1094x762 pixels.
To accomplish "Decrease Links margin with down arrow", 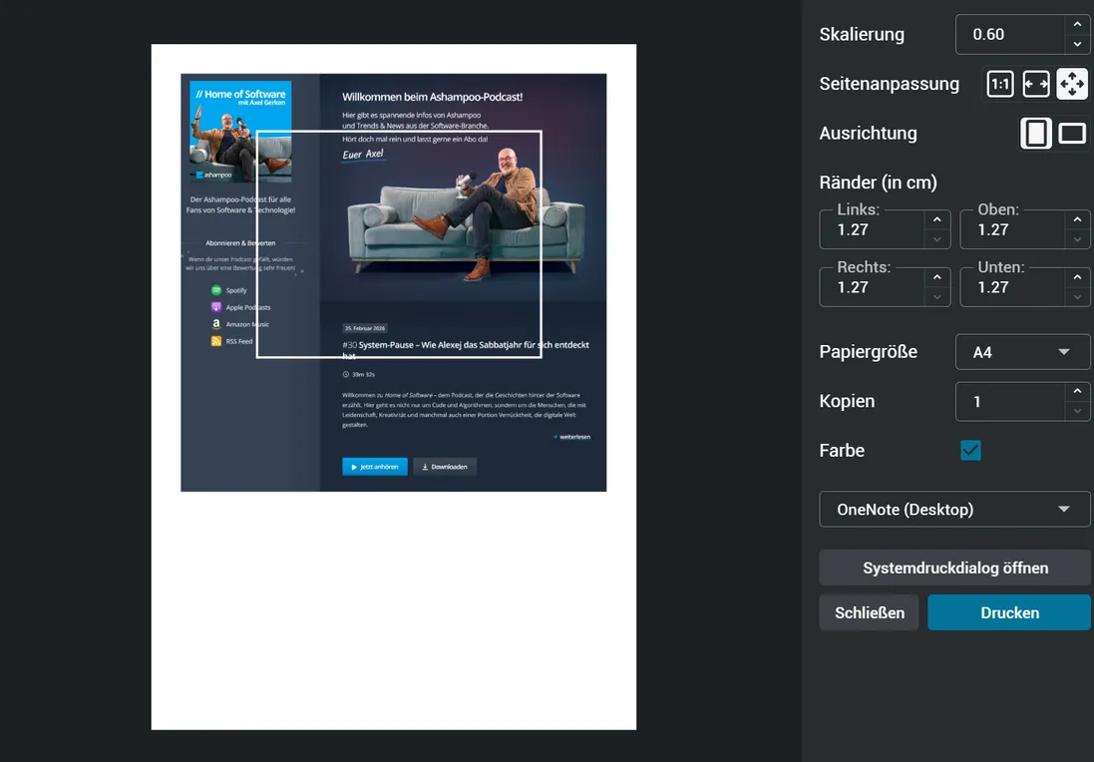I will click(937, 238).
